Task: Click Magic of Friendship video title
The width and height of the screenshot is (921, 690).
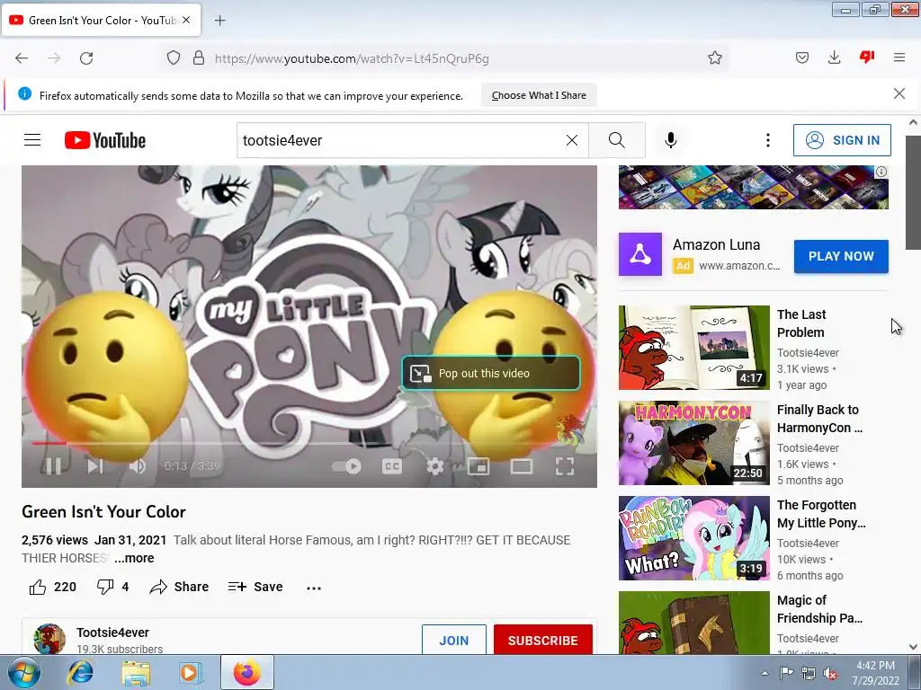Action: [820, 609]
